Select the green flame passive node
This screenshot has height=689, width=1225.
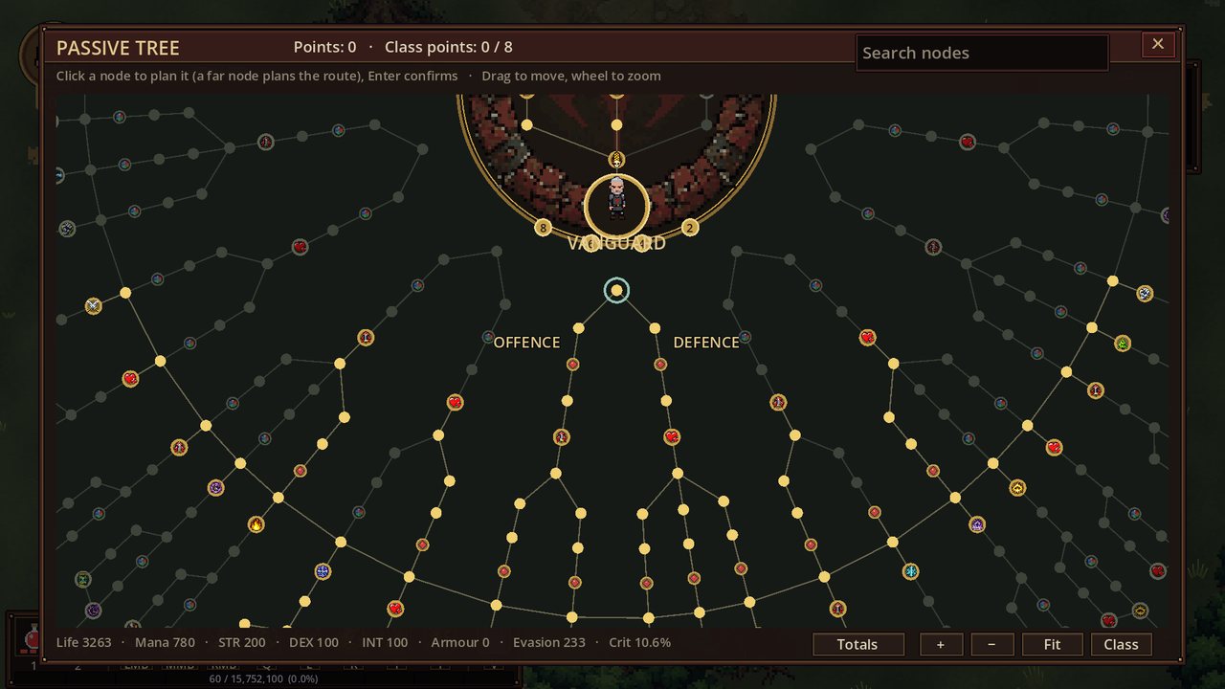[1123, 343]
